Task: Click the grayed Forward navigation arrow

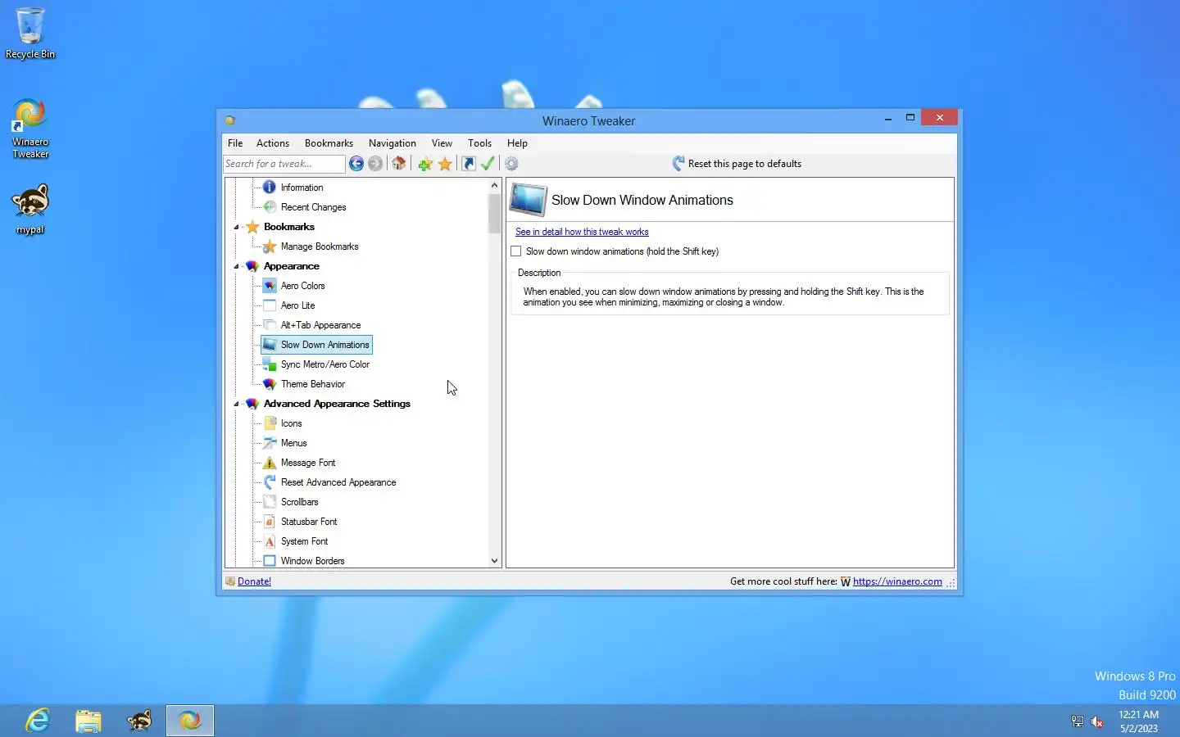Action: [x=375, y=164]
